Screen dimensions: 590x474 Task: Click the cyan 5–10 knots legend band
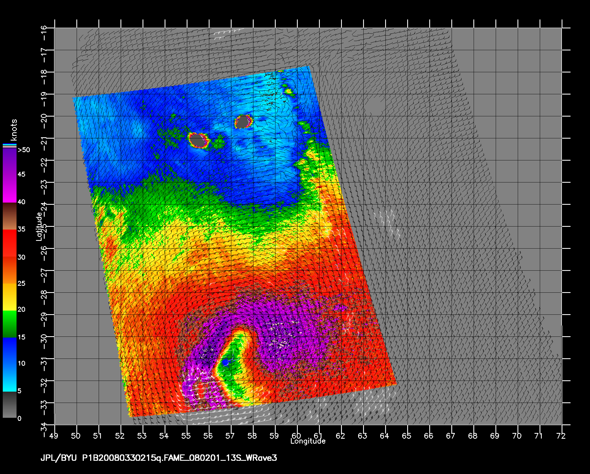[10, 378]
